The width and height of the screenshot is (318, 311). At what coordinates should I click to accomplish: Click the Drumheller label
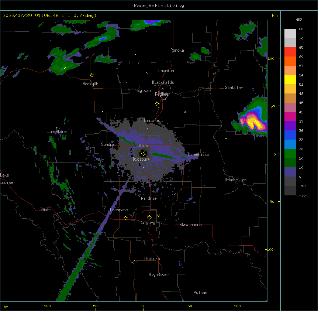[x=235, y=180]
